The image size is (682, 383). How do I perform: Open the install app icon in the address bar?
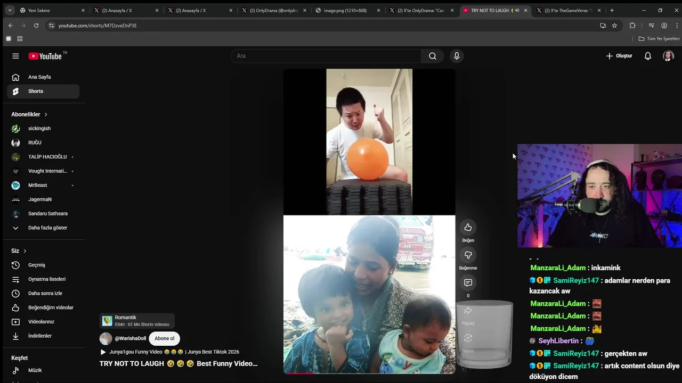coord(603,26)
